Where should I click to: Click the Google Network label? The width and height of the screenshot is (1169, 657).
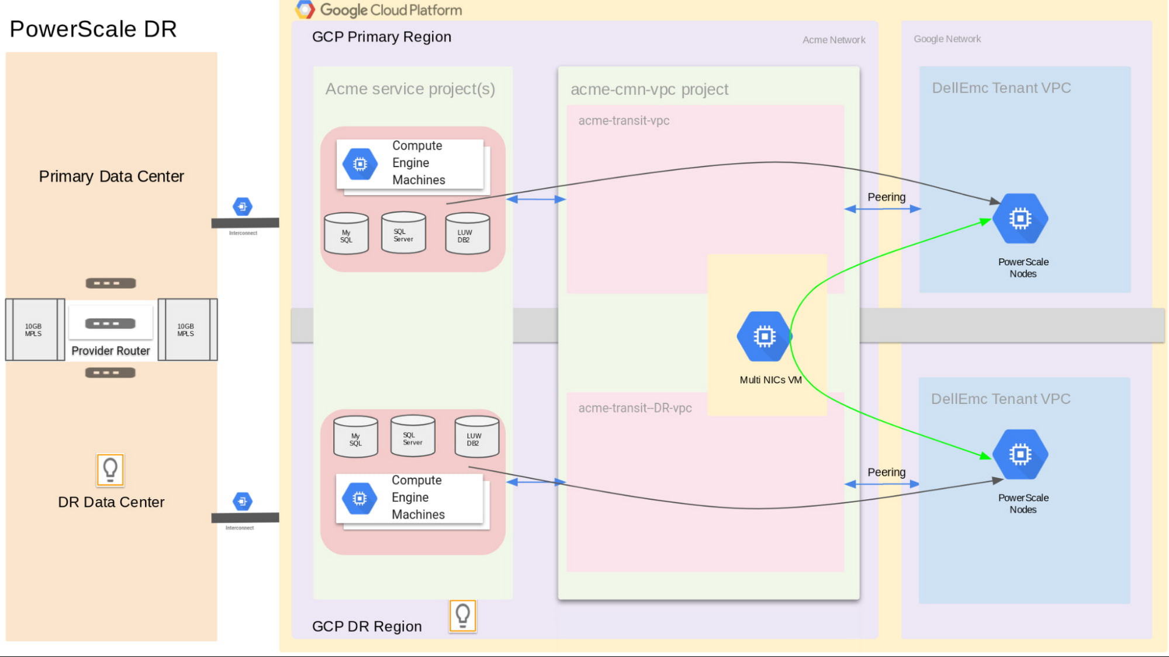tap(947, 39)
